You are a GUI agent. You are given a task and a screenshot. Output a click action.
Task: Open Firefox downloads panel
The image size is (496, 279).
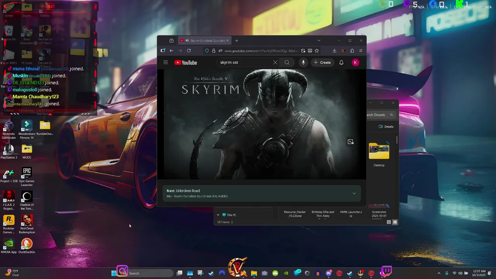click(x=334, y=51)
